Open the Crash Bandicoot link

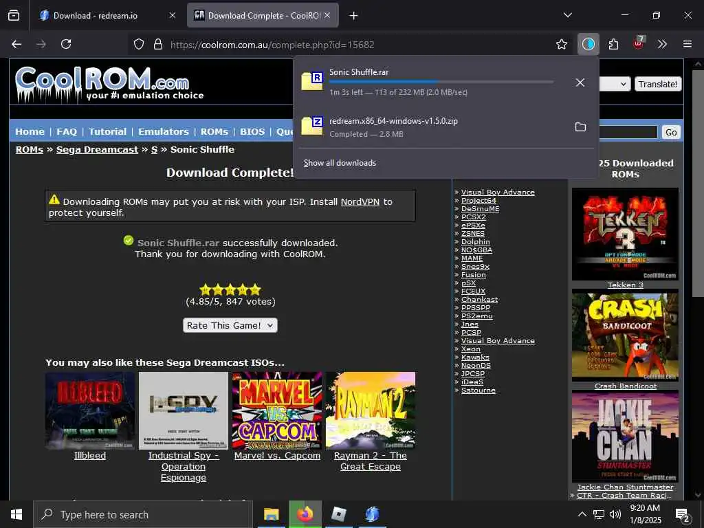click(x=626, y=386)
